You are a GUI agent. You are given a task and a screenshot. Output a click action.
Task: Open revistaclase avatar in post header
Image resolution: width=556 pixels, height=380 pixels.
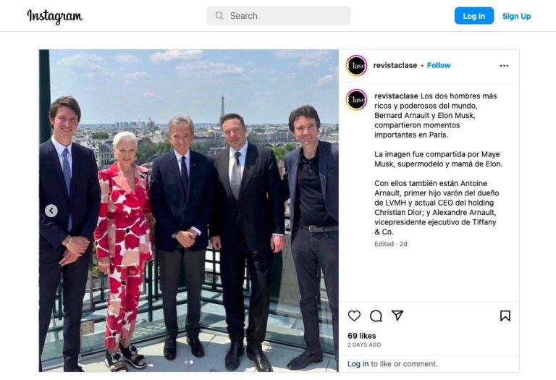point(356,66)
